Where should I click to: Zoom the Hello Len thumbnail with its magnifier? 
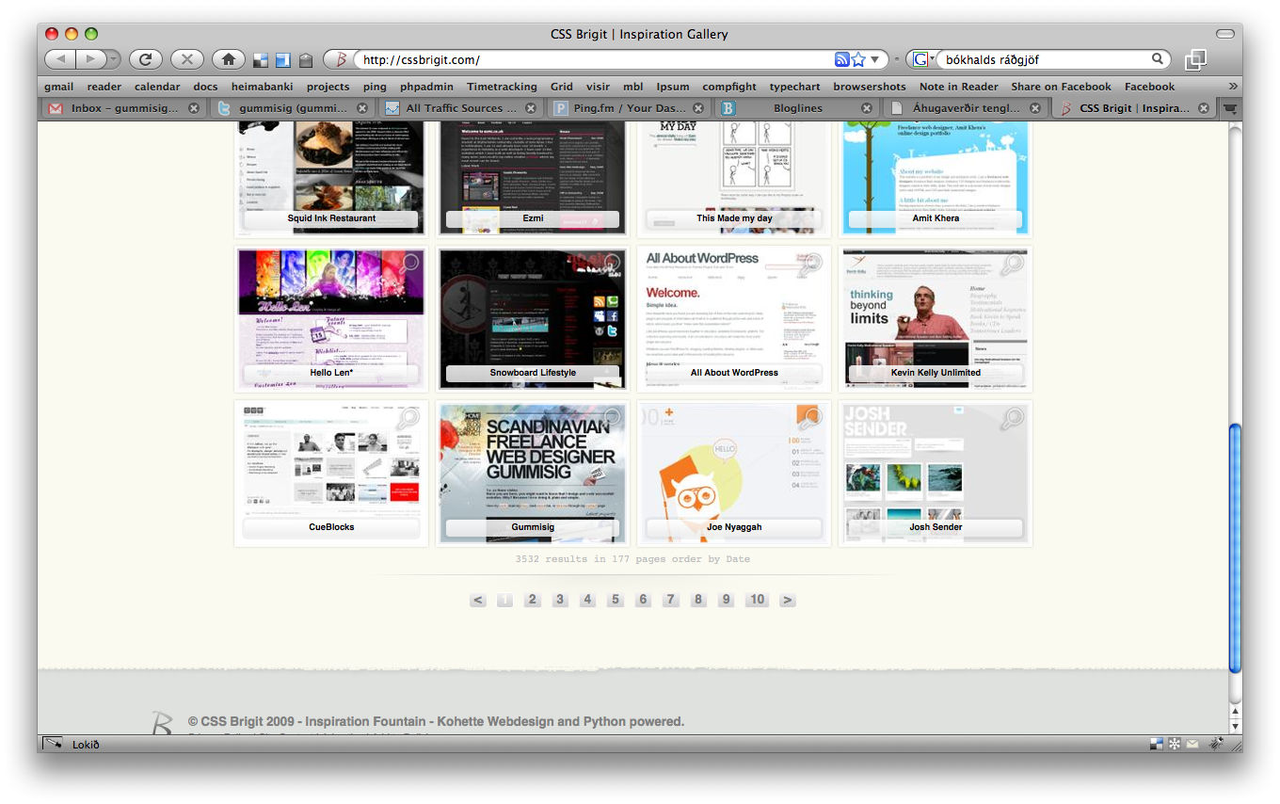[408, 265]
